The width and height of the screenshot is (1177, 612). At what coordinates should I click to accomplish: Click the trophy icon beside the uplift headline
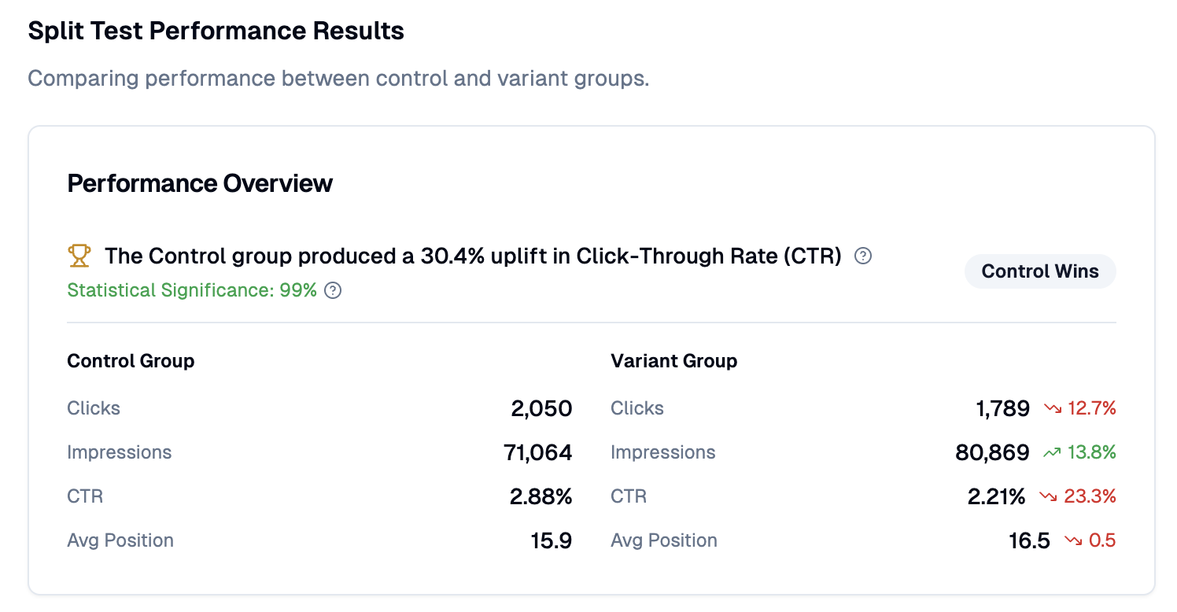point(79,256)
